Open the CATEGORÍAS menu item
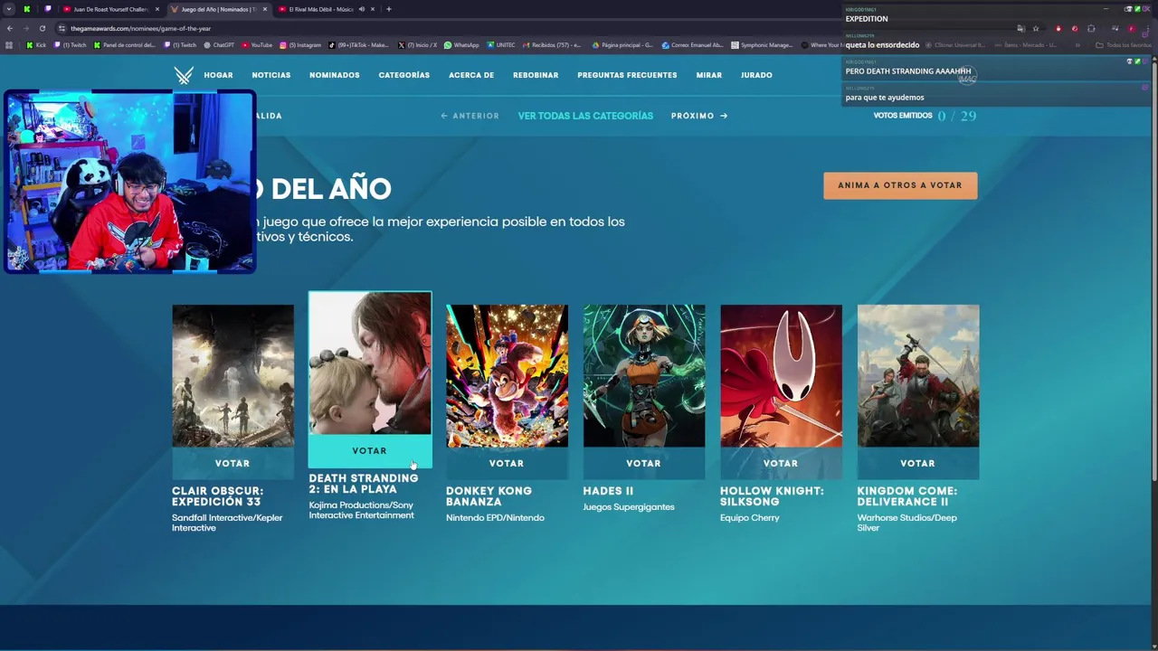This screenshot has width=1158, height=651. (x=404, y=75)
